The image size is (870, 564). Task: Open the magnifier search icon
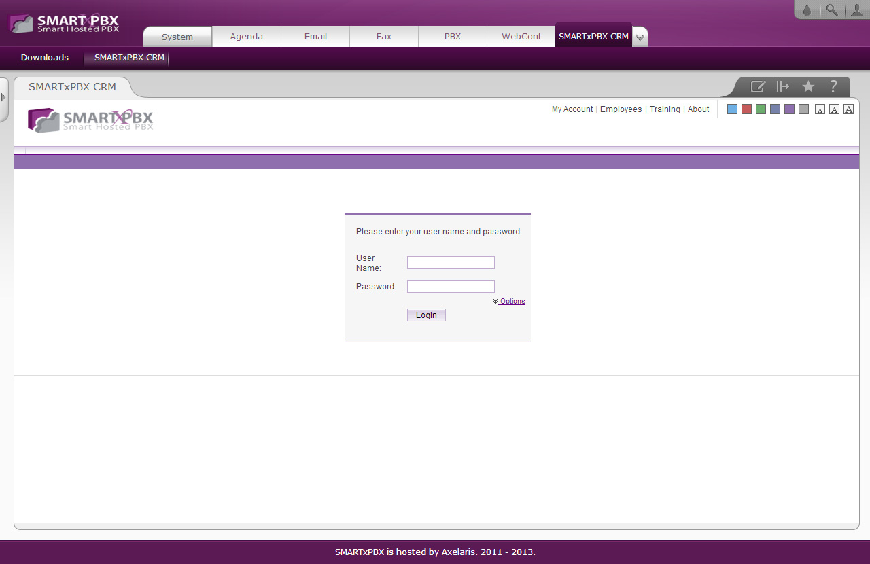[x=831, y=10]
